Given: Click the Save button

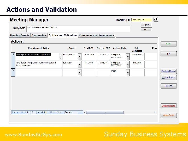Looking at the screenshot, I should [169, 44].
